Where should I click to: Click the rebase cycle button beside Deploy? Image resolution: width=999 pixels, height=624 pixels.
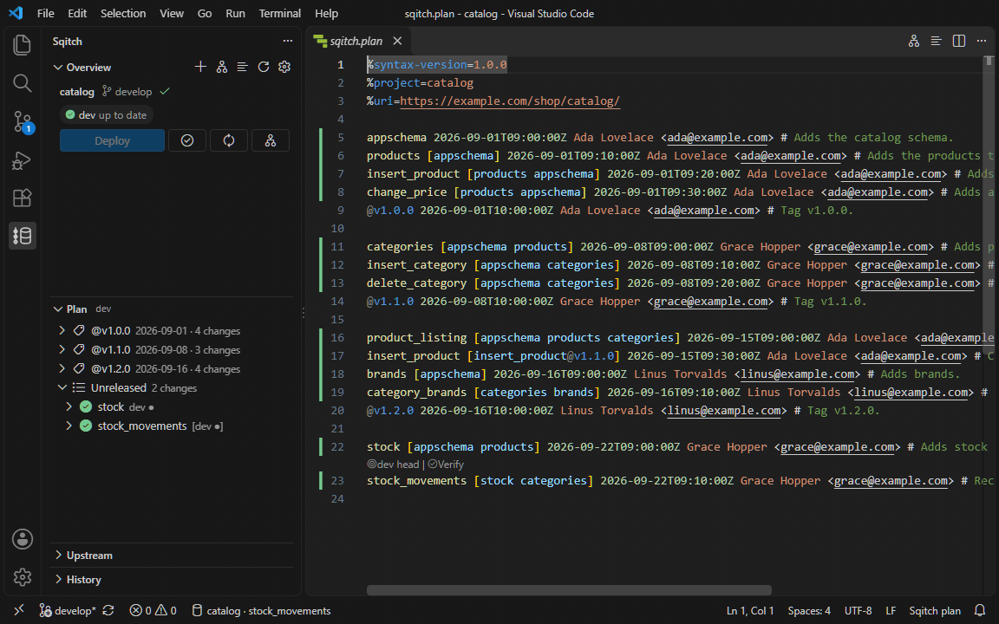229,140
